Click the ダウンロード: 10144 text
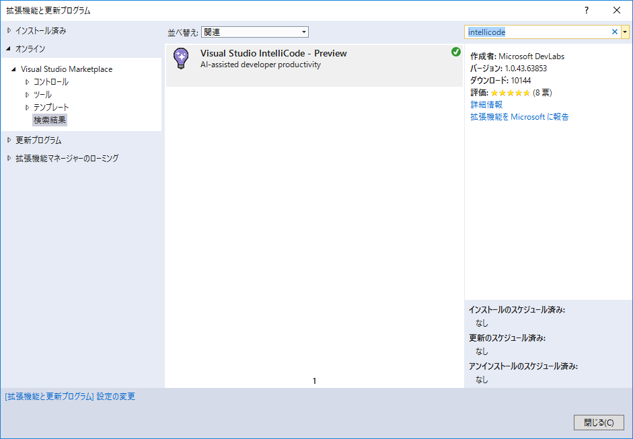 click(500, 80)
